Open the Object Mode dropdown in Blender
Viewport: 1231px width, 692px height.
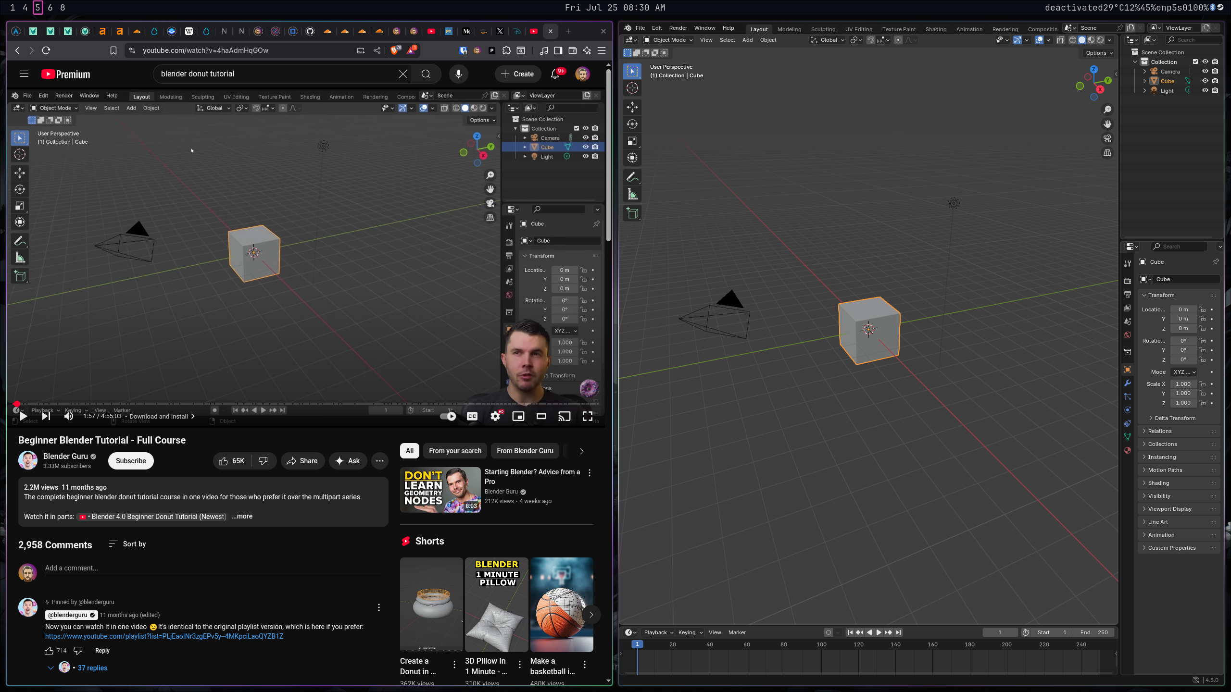[668, 40]
